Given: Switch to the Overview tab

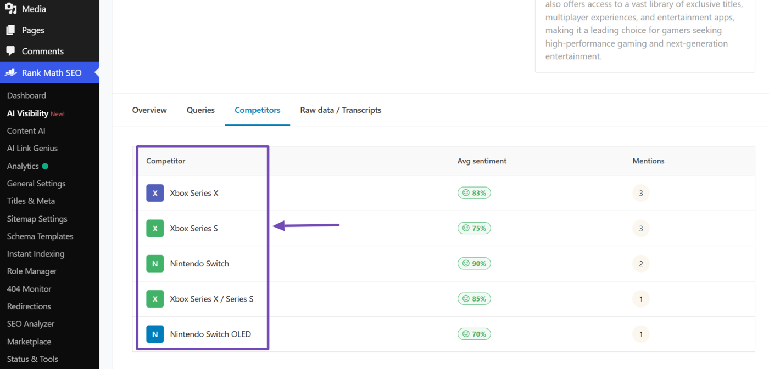Looking at the screenshot, I should click(x=149, y=110).
